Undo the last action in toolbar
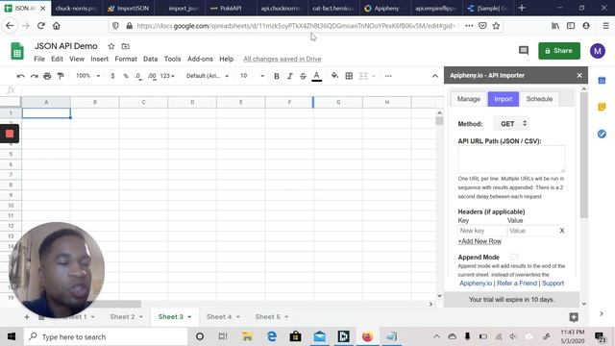Screen dimensions: 615x346 click(x=21, y=76)
